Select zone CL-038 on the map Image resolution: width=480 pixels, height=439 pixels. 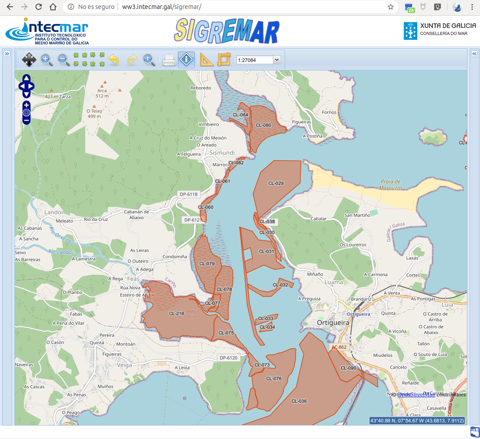click(x=267, y=221)
